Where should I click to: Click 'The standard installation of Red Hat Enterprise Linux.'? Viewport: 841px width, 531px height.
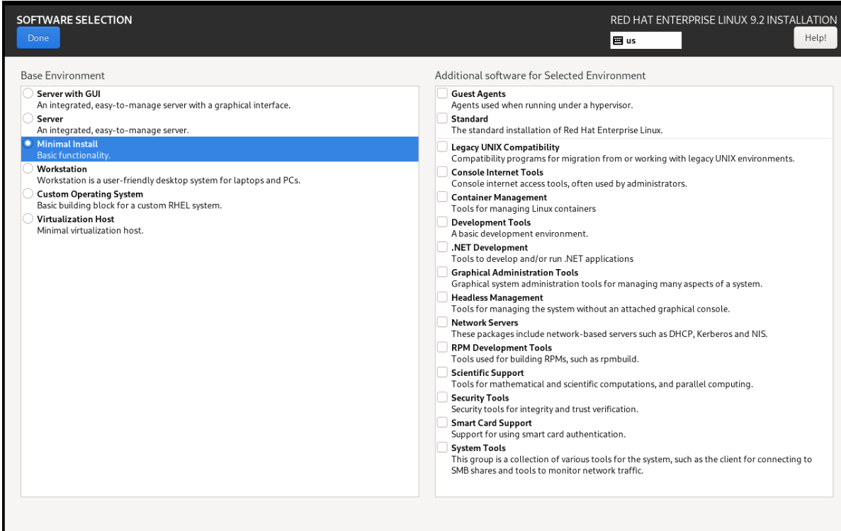click(x=557, y=130)
